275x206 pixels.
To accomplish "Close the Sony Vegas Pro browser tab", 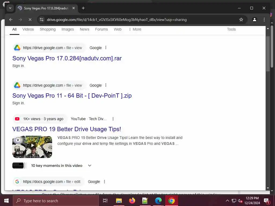I will (x=74, y=8).
